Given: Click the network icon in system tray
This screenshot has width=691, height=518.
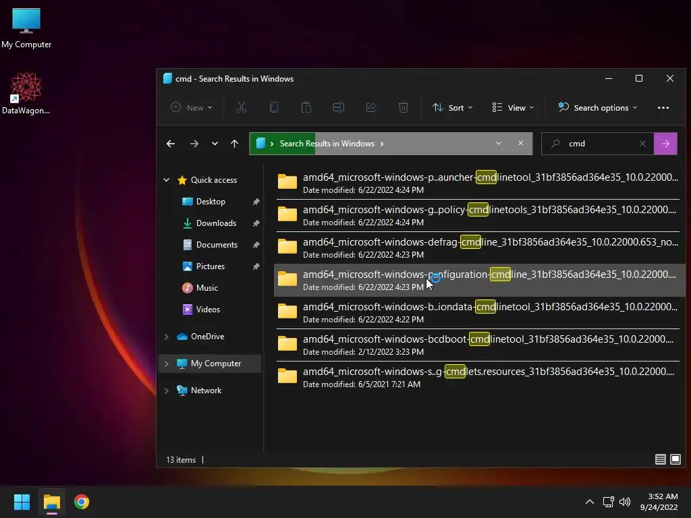Looking at the screenshot, I should coord(609,502).
